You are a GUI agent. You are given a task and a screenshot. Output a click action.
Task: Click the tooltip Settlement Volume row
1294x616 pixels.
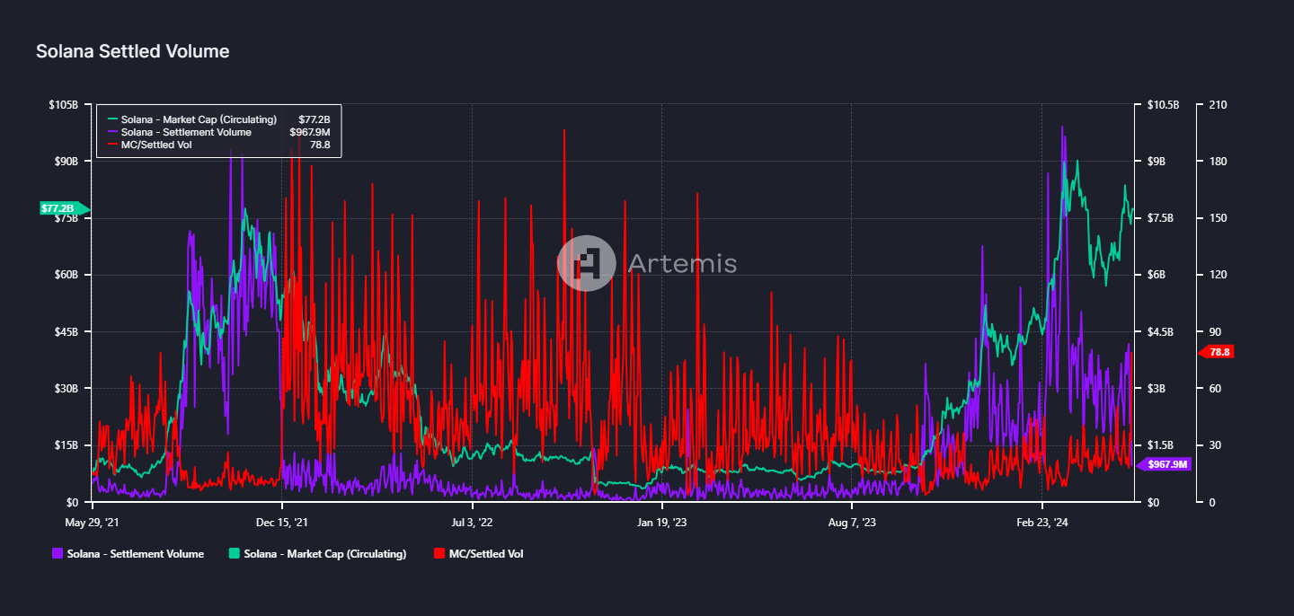pos(218,132)
